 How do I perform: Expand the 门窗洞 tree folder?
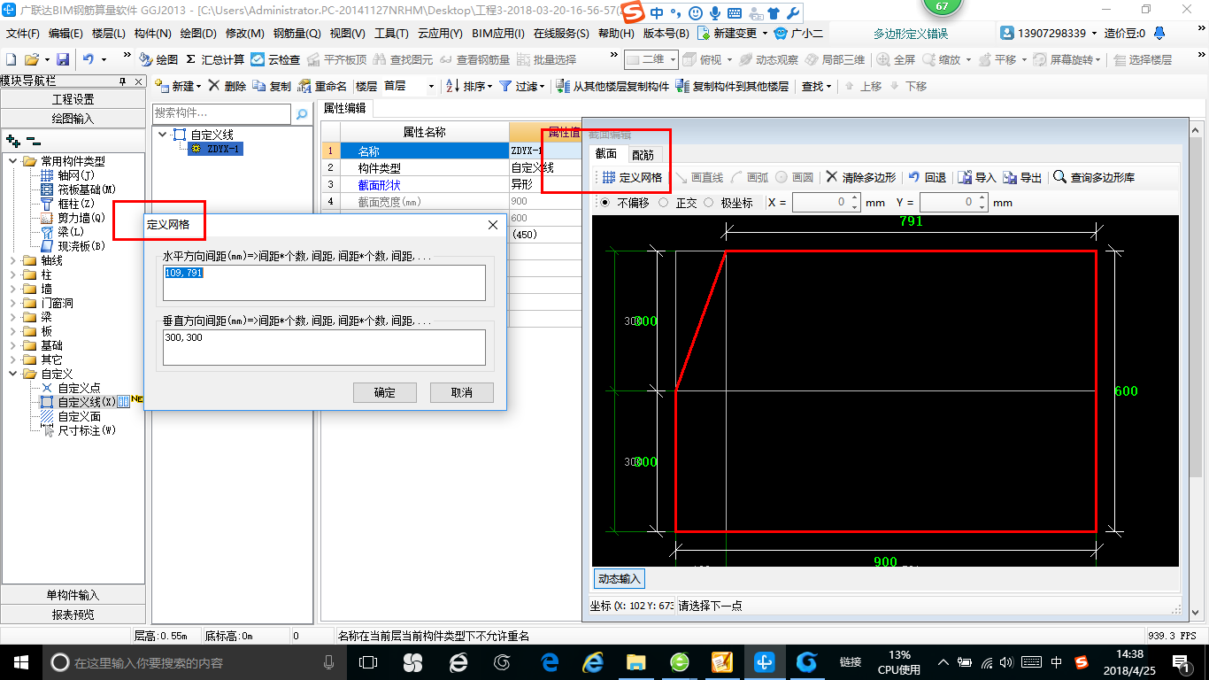point(14,303)
